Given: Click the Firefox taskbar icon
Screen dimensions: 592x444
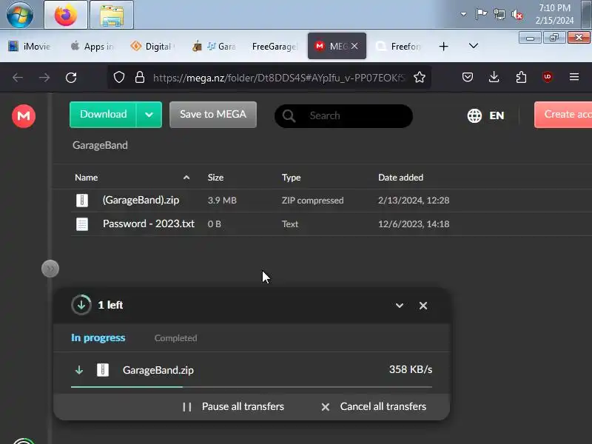Looking at the screenshot, I should (x=66, y=15).
